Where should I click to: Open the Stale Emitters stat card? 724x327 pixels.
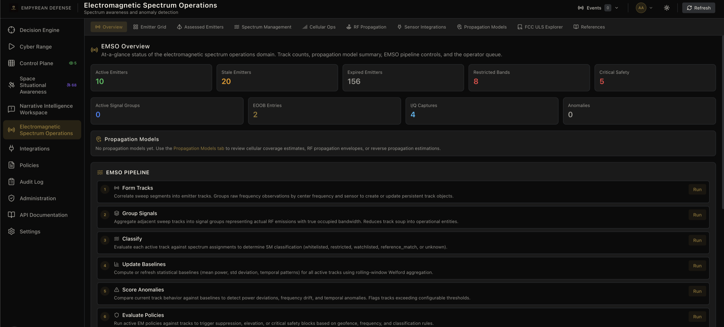pyautogui.click(x=277, y=78)
